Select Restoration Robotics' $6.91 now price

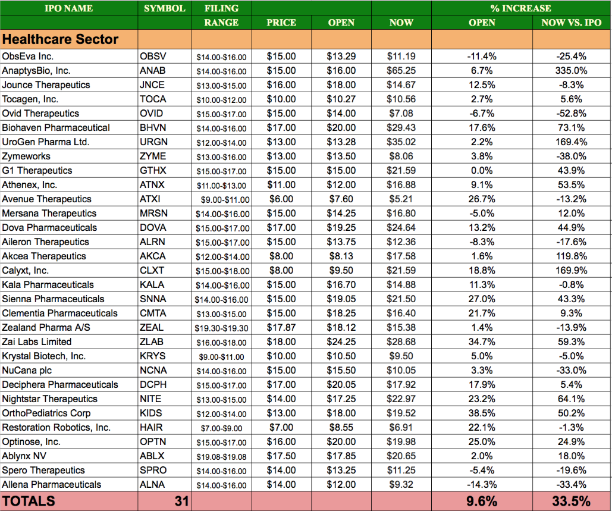(401, 428)
